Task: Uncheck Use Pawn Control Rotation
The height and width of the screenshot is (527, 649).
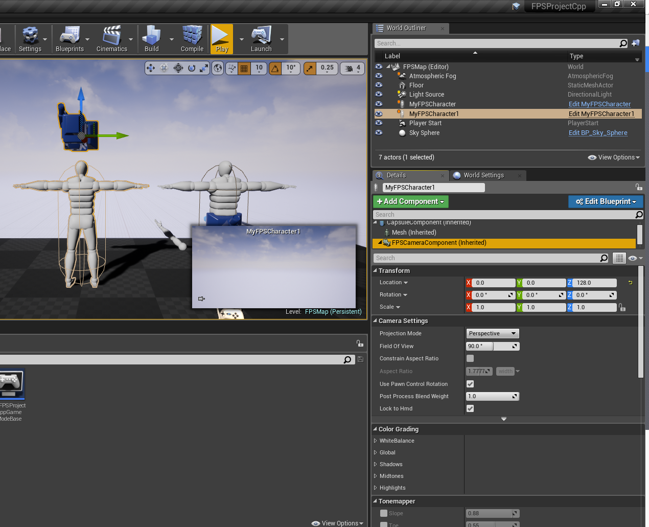Action: coord(470,384)
